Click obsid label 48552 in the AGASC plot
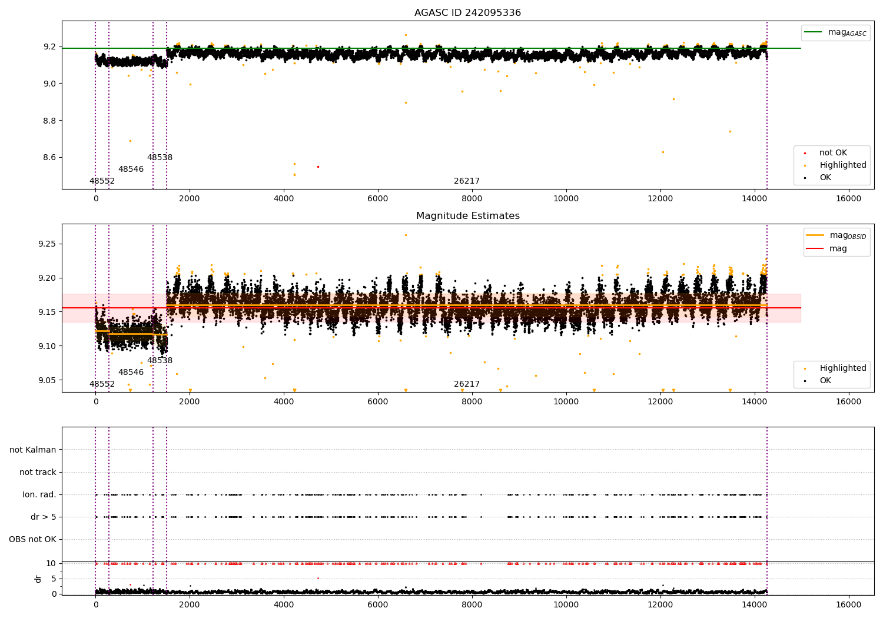The width and height of the screenshot is (883, 618). 102,181
